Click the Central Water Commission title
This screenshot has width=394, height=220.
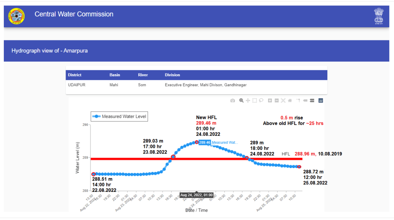click(x=74, y=14)
